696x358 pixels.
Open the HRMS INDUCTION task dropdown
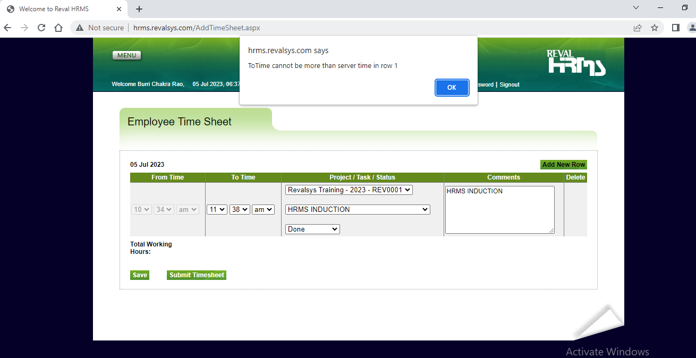tap(357, 210)
